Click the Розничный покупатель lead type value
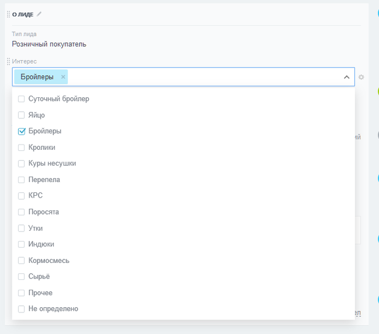The image size is (379, 334). (x=49, y=44)
